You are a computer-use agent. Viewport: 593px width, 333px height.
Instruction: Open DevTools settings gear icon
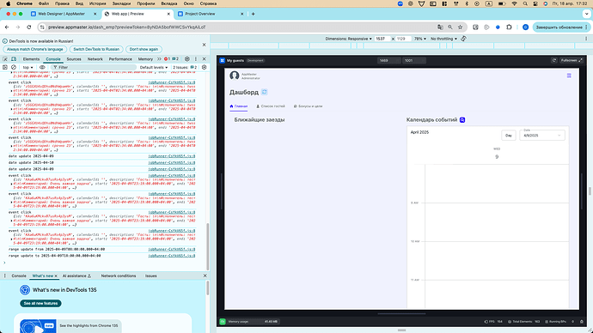[x=186, y=59]
